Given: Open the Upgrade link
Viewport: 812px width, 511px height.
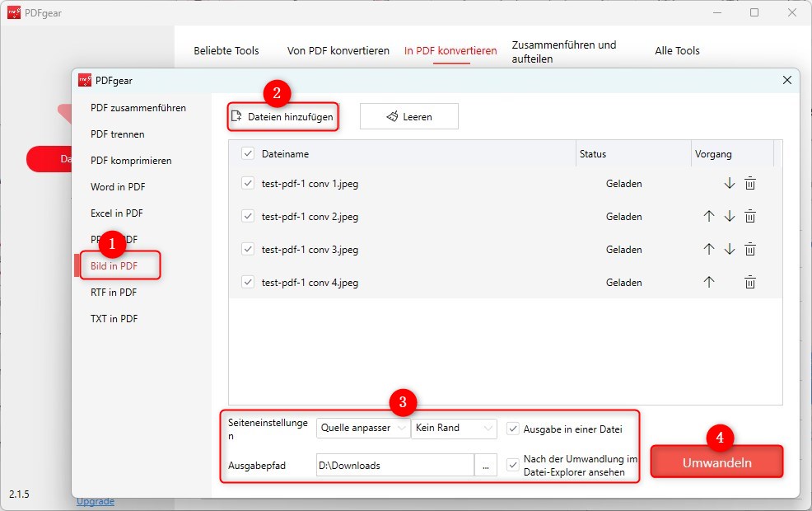Looking at the screenshot, I should tap(96, 502).
